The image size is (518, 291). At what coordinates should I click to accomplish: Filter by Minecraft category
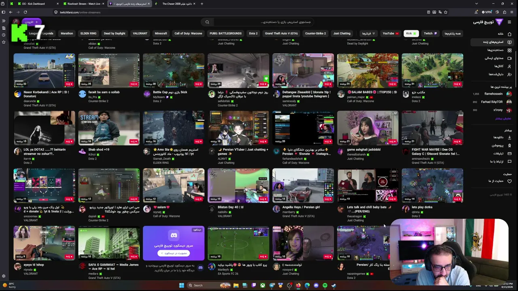[x=161, y=34]
